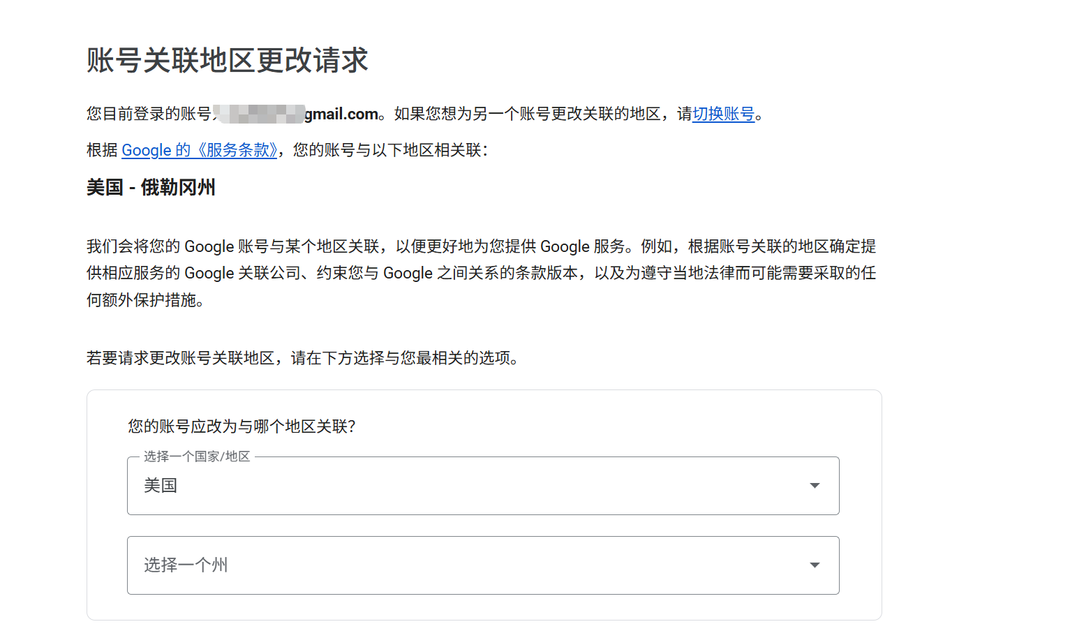Click the 切换账号 link
Image resolution: width=1070 pixels, height=624 pixels.
(x=723, y=114)
